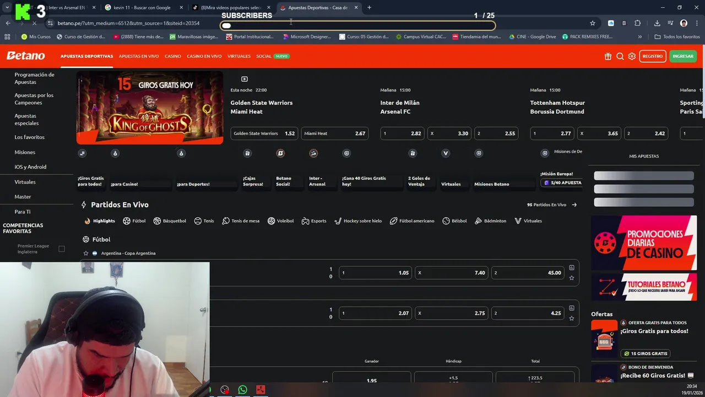
Task: Click the 15 Giros Gratis offer button
Action: pos(646,353)
